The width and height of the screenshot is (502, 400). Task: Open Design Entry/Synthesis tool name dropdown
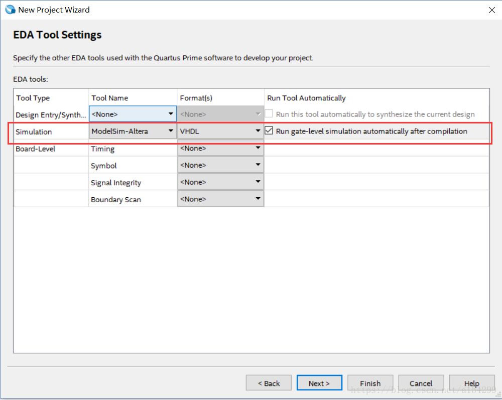click(133, 114)
